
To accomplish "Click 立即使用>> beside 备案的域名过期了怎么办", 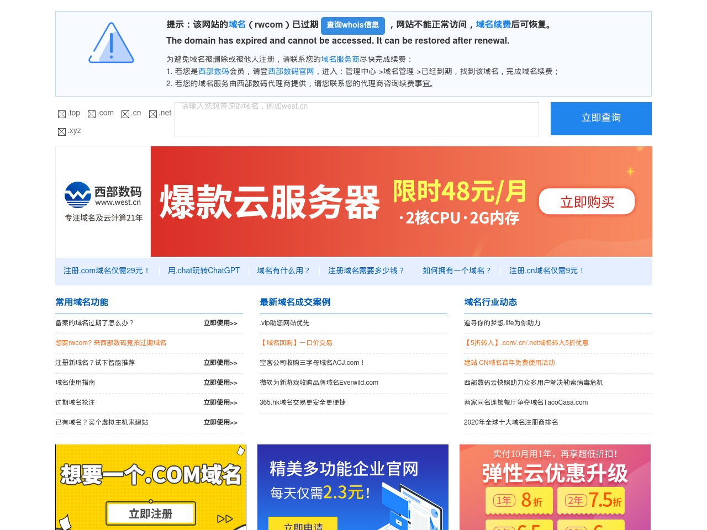I will click(x=220, y=323).
